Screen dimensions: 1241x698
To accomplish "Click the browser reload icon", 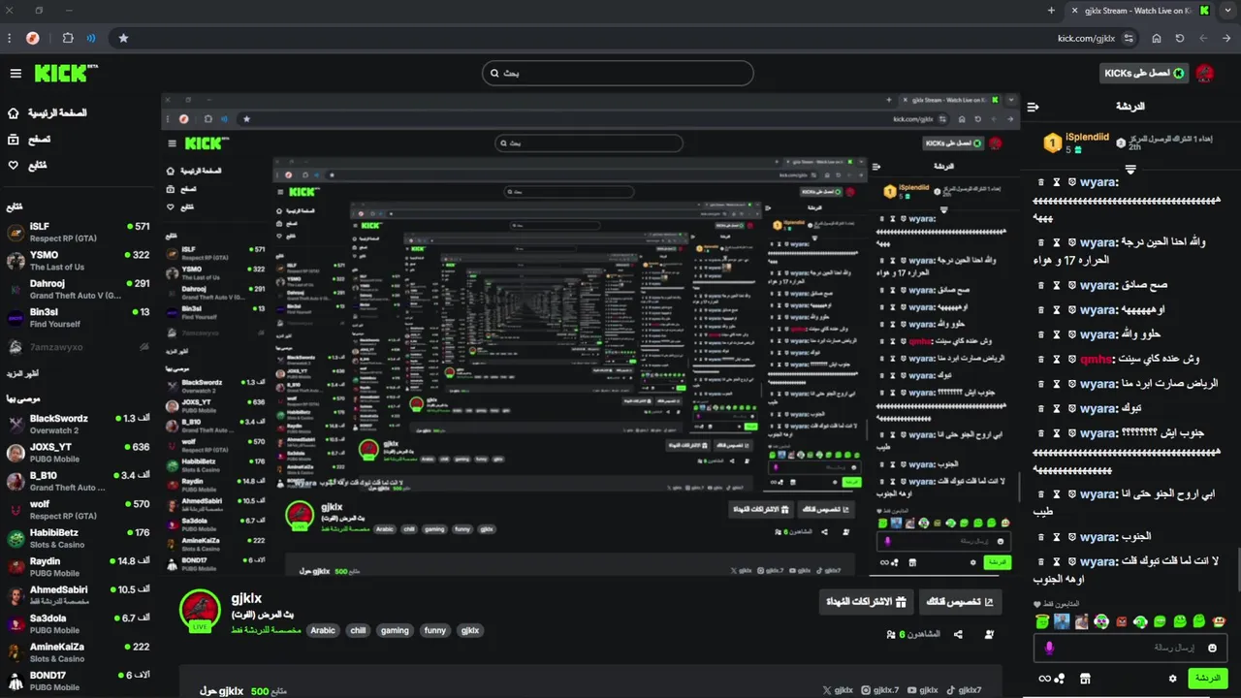I will [x=1180, y=39].
